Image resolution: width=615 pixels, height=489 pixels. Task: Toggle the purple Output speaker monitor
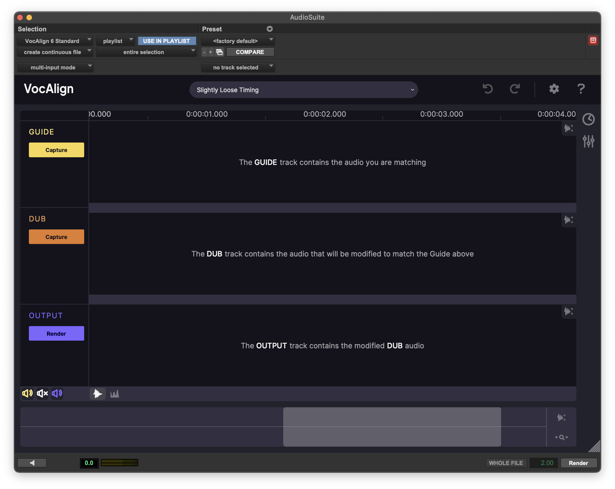57,393
